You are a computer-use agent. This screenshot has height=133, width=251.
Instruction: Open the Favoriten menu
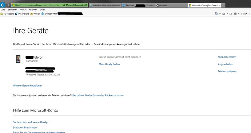pos(33,9)
